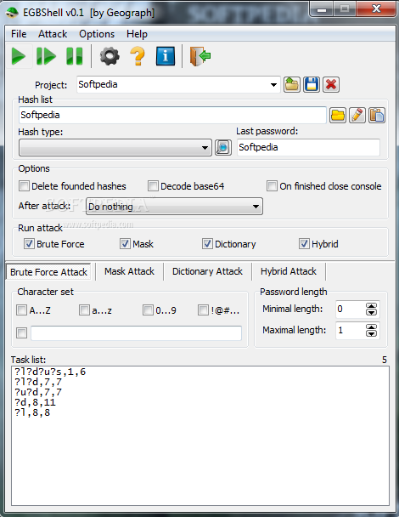
Task: Open the Attack menu
Action: coord(53,34)
